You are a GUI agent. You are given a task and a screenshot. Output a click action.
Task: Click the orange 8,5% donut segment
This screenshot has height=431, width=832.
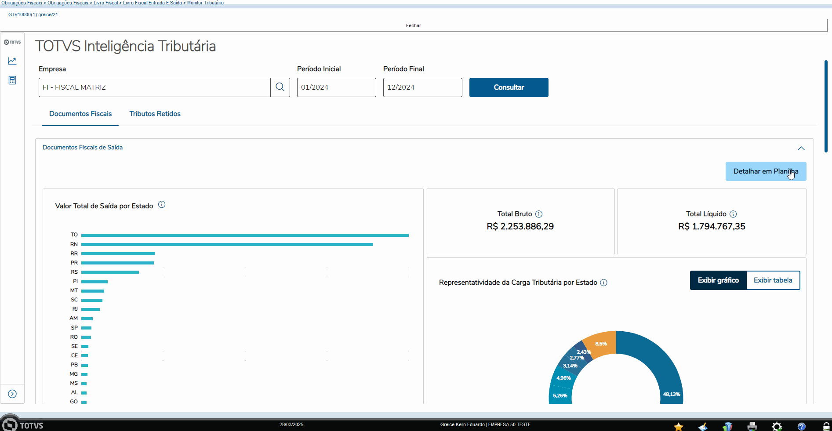coord(601,344)
